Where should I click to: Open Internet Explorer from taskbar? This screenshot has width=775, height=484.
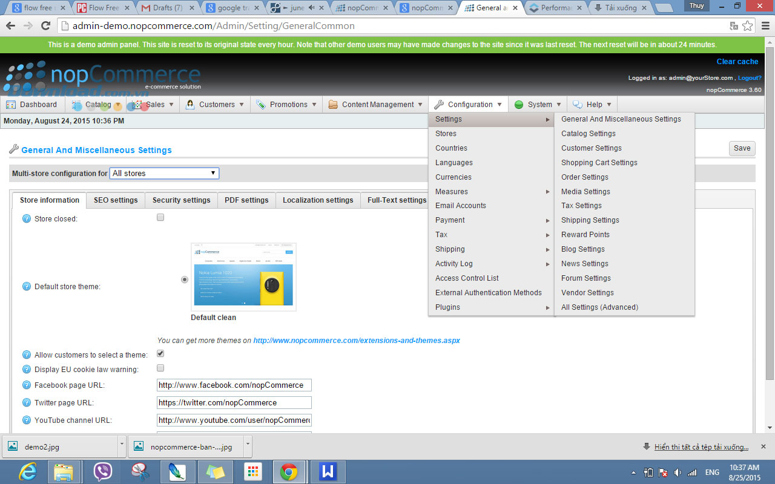[x=28, y=471]
